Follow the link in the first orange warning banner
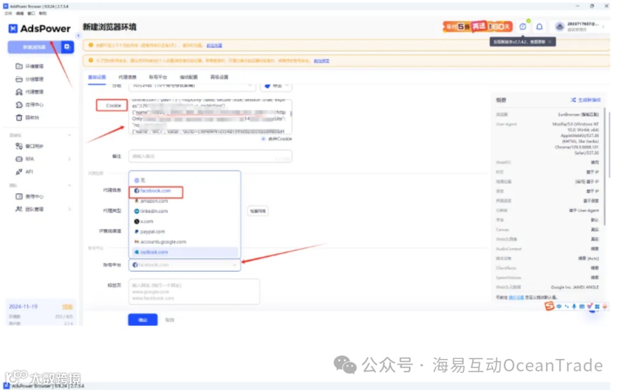The height and width of the screenshot is (390, 622). (214, 45)
